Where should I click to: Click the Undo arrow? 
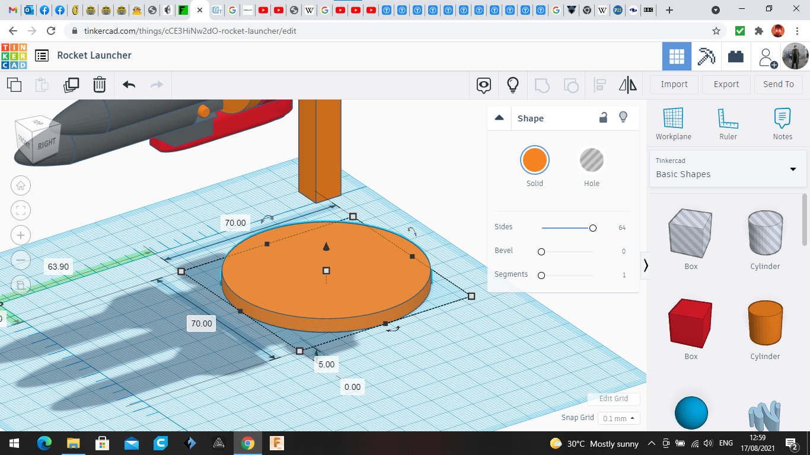pyautogui.click(x=129, y=85)
